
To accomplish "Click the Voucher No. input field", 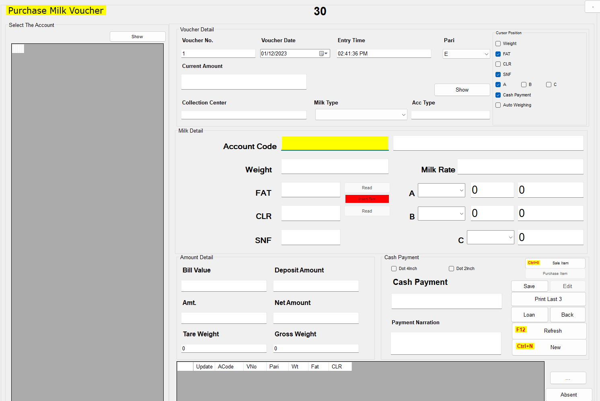I will tap(218, 53).
